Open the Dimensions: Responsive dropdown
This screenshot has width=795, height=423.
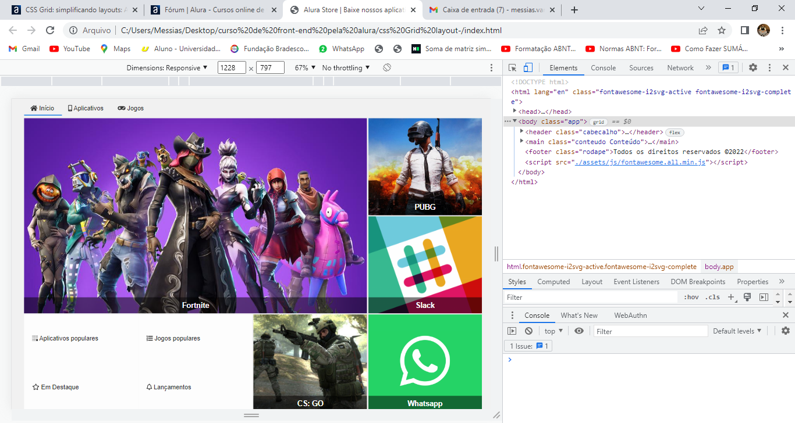coord(167,68)
